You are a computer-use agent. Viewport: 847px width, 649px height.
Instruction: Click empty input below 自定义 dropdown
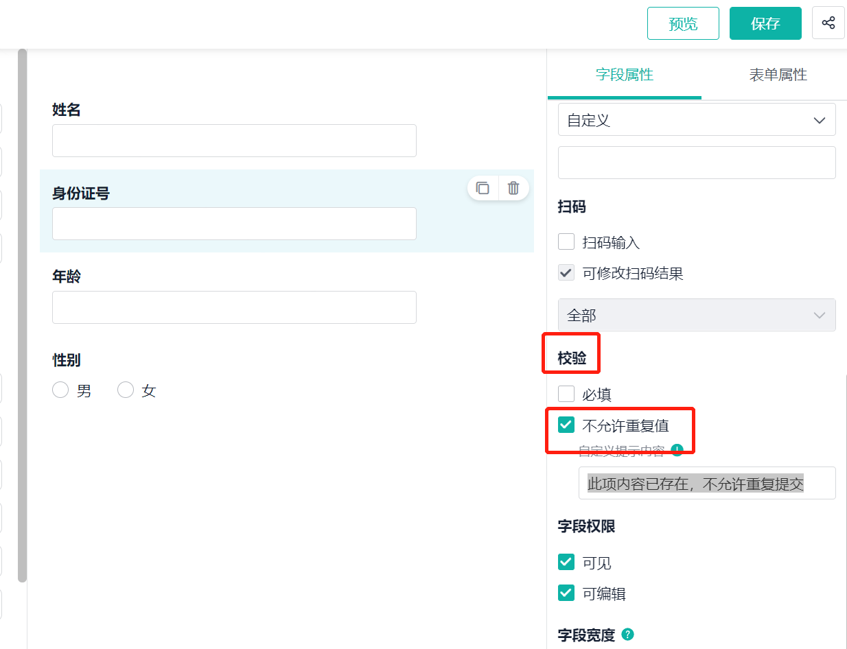pyautogui.click(x=697, y=163)
